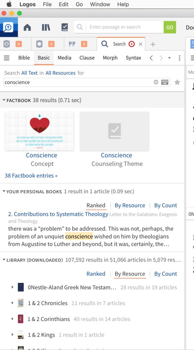
Task: Select the Morph search tab
Action: click(110, 58)
